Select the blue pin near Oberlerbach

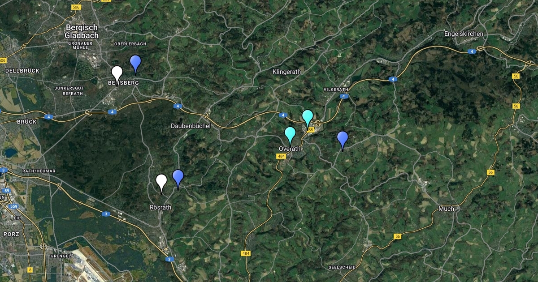135,64
